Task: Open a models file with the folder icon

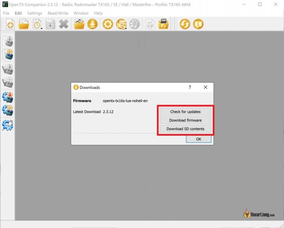Action: pyautogui.click(x=24, y=24)
